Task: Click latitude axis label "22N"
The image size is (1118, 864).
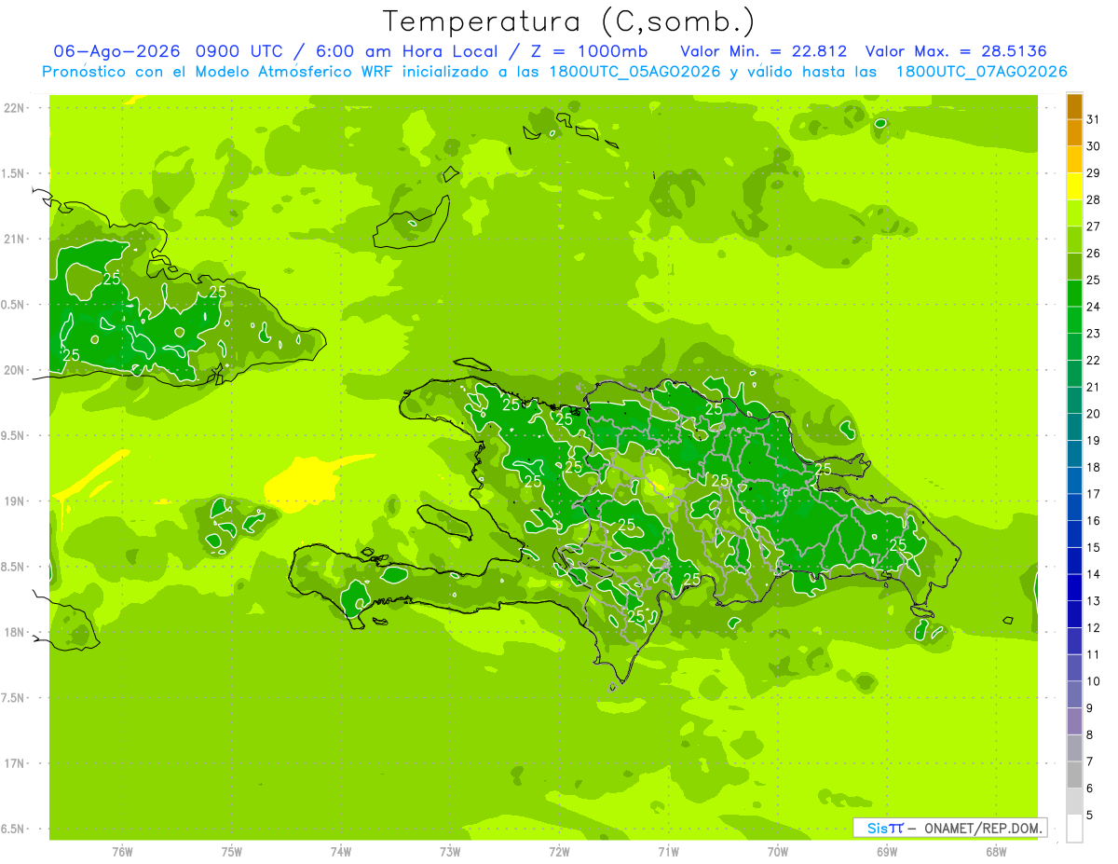Action: pos(15,108)
